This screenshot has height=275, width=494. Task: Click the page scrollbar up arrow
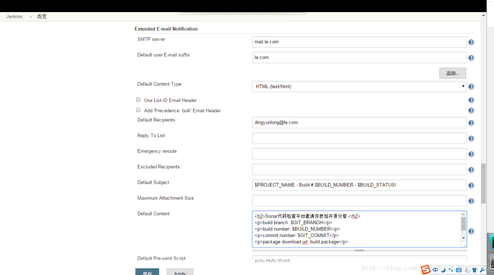click(x=483, y=15)
